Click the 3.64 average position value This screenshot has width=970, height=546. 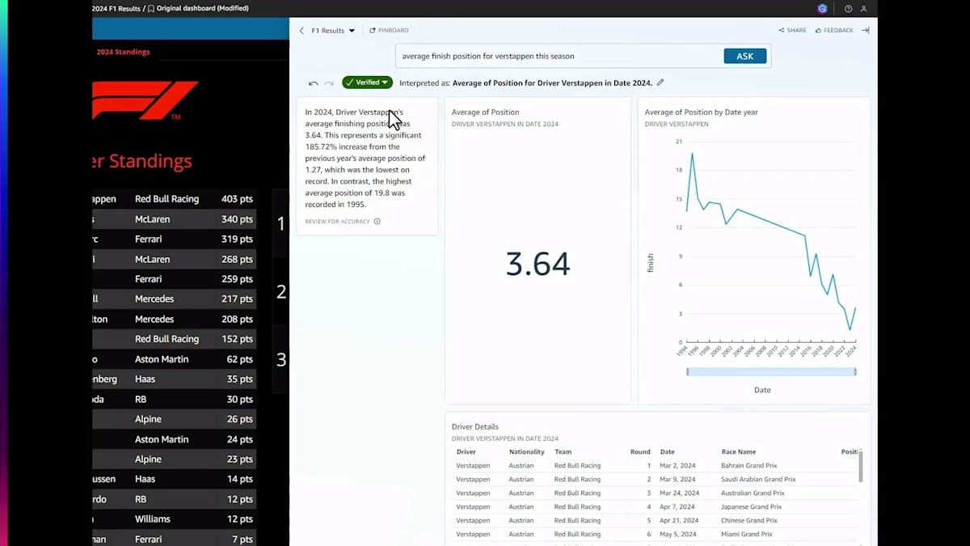(538, 265)
